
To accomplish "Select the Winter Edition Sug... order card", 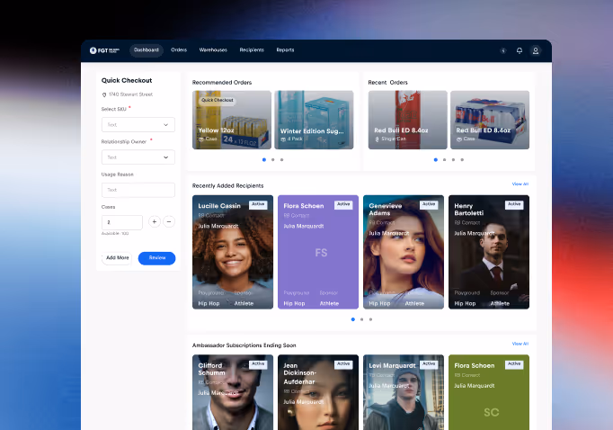I will 314,121.
